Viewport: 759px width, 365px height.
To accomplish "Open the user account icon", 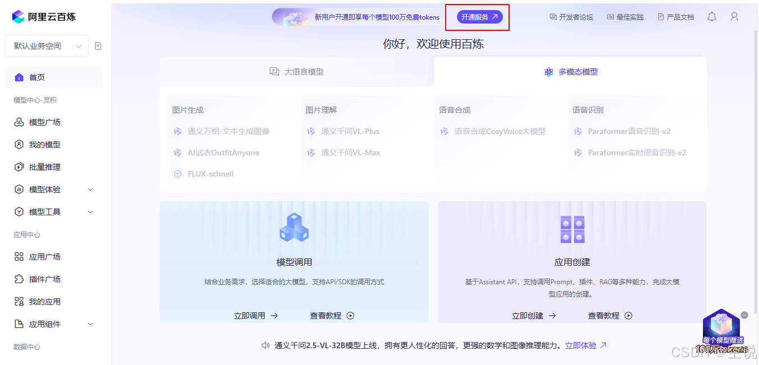I will click(734, 17).
